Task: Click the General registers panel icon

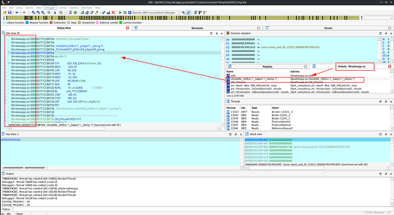Action: 228,33
